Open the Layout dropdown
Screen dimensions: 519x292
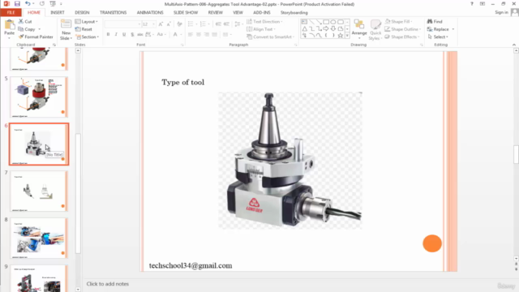87,22
